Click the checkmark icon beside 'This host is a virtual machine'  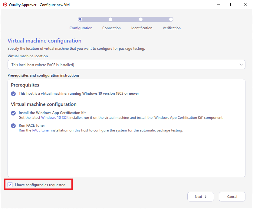[x=13, y=94]
